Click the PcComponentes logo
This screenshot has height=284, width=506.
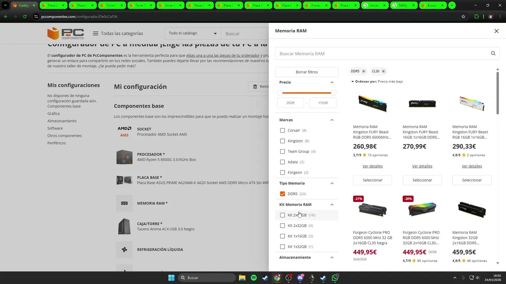click(66, 34)
